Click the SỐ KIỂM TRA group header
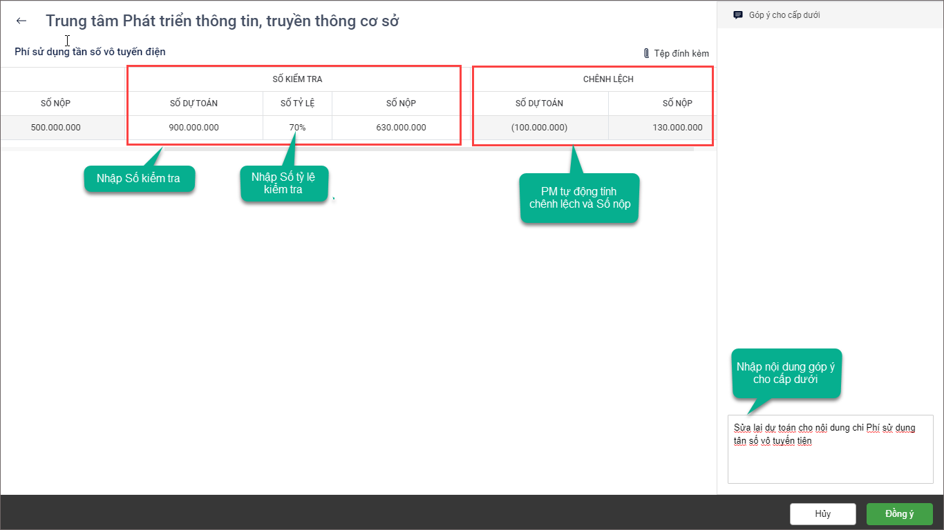The height and width of the screenshot is (530, 944). point(298,79)
